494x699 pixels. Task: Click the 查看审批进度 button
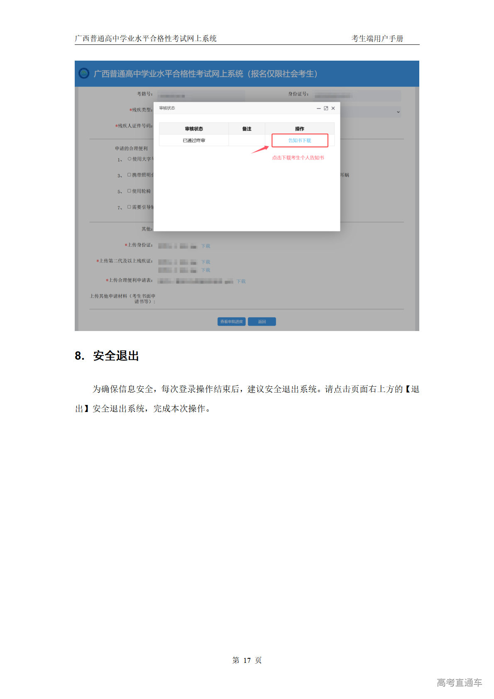(x=231, y=321)
